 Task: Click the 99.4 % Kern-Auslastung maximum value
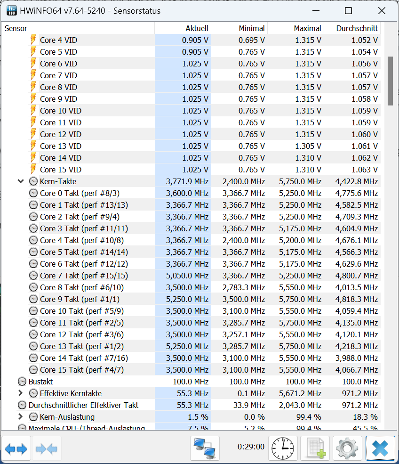(x=309, y=416)
